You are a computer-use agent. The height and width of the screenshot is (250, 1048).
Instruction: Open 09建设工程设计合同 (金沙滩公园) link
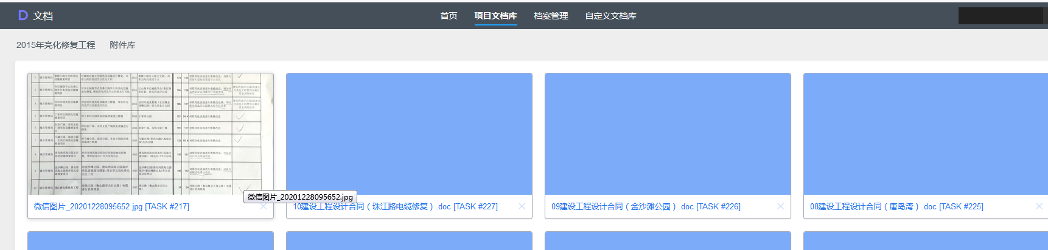[x=646, y=207]
